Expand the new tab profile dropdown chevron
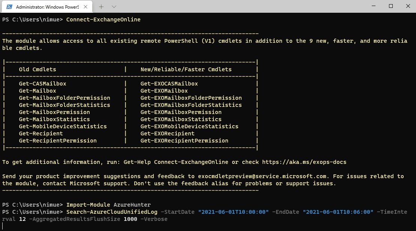This screenshot has width=416, height=231. [114, 6]
